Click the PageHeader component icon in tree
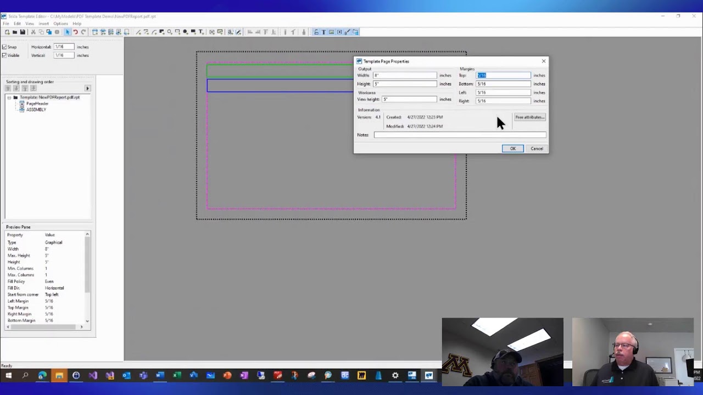 click(x=22, y=104)
